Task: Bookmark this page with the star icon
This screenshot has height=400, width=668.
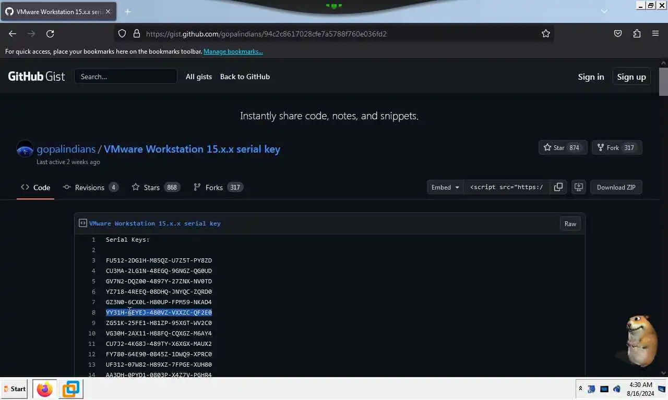Action: (x=546, y=33)
